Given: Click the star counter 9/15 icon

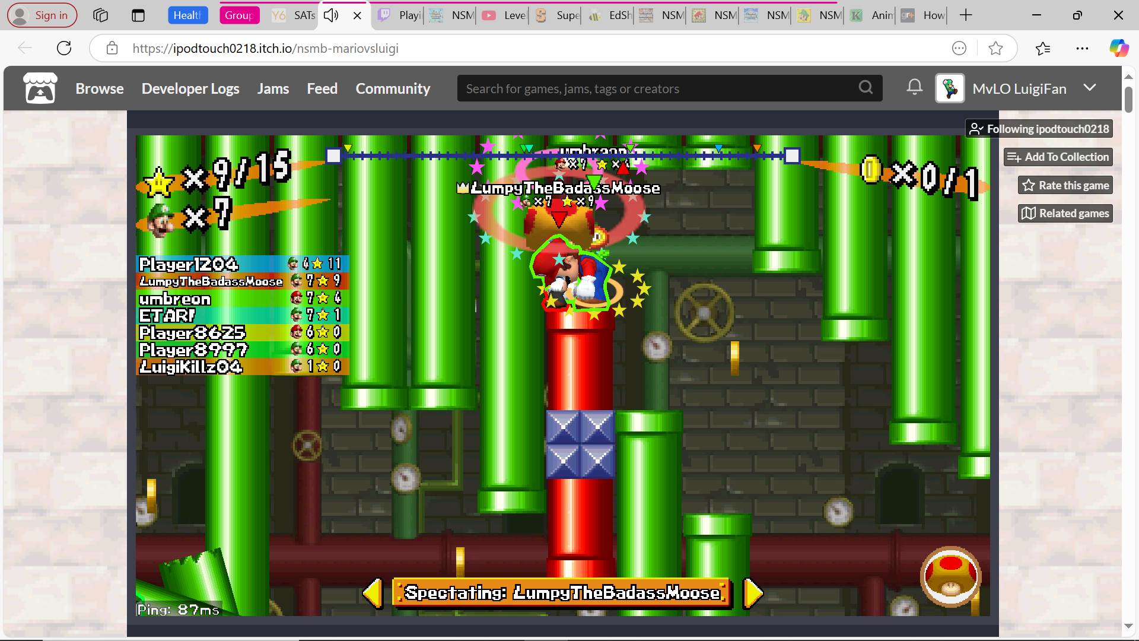Looking at the screenshot, I should 160,182.
